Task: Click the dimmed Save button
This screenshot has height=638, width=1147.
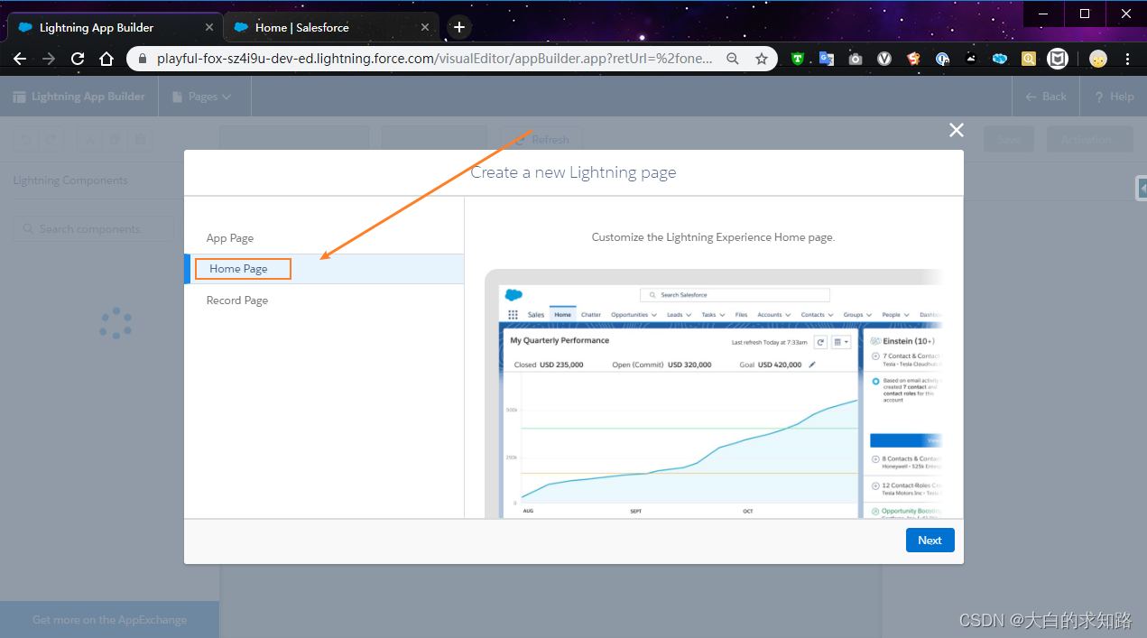Action: pyautogui.click(x=1009, y=140)
